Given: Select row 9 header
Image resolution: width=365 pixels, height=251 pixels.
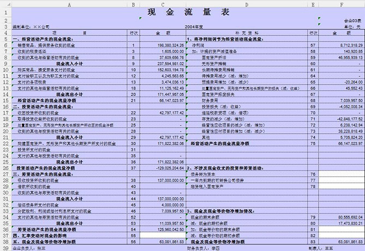Looking at the screenshot, I should (x=6, y=63).
